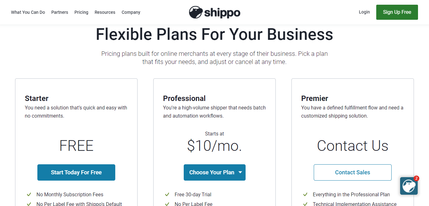The image size is (429, 206).
Task: Click checkmark beside Technical Implementation Assistance
Action: tap(305, 204)
